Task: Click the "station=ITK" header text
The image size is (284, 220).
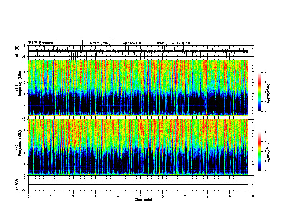Action: [132, 43]
